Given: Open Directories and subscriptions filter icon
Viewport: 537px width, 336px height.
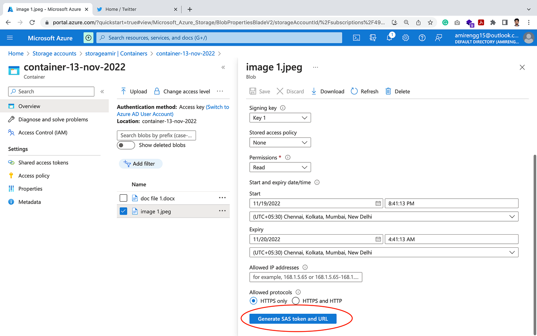Looking at the screenshot, I should pyautogui.click(x=373, y=38).
